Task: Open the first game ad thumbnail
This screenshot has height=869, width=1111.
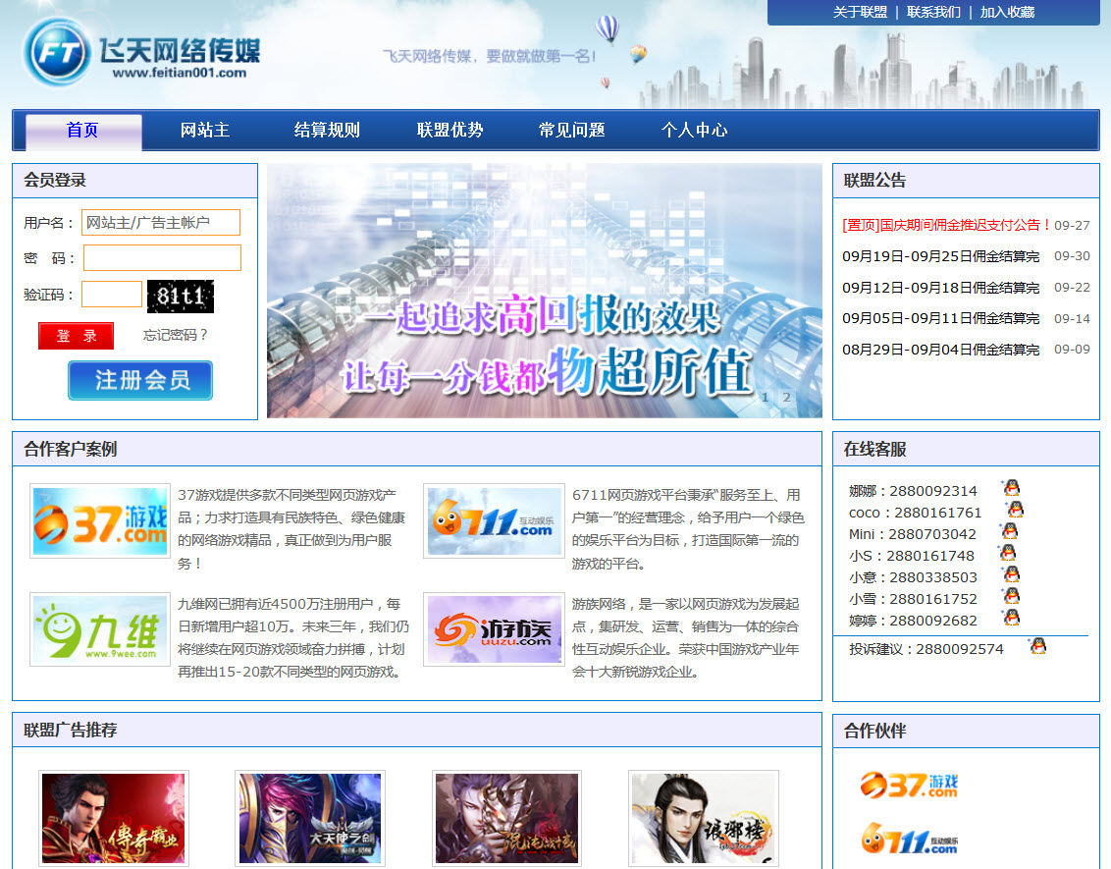Action: point(113,818)
